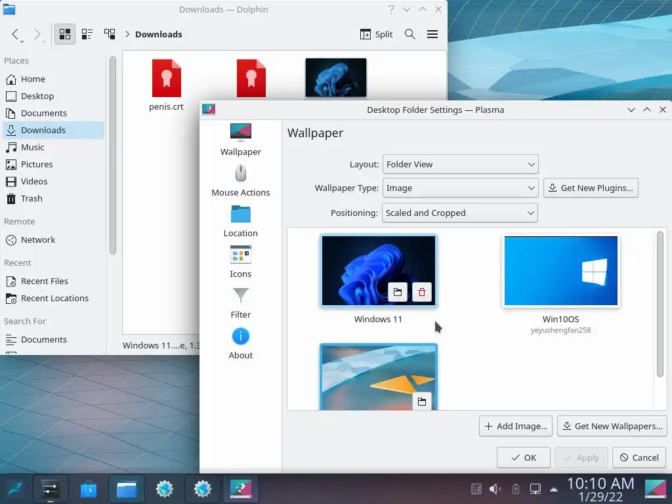Screen dimensions: 672x504
Task: Switch to Dolphin from the taskbar
Action: click(x=127, y=489)
